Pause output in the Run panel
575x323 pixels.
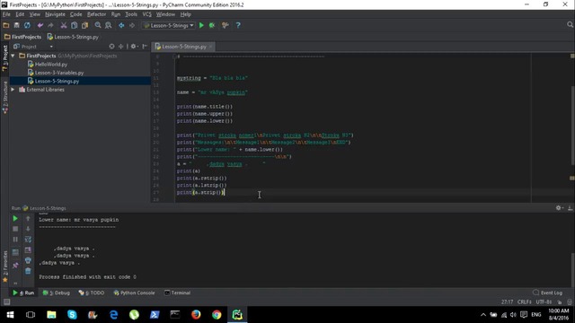tap(15, 240)
